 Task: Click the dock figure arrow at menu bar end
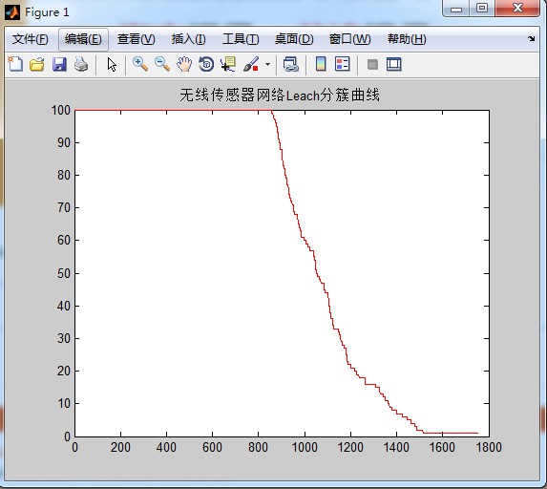(532, 38)
